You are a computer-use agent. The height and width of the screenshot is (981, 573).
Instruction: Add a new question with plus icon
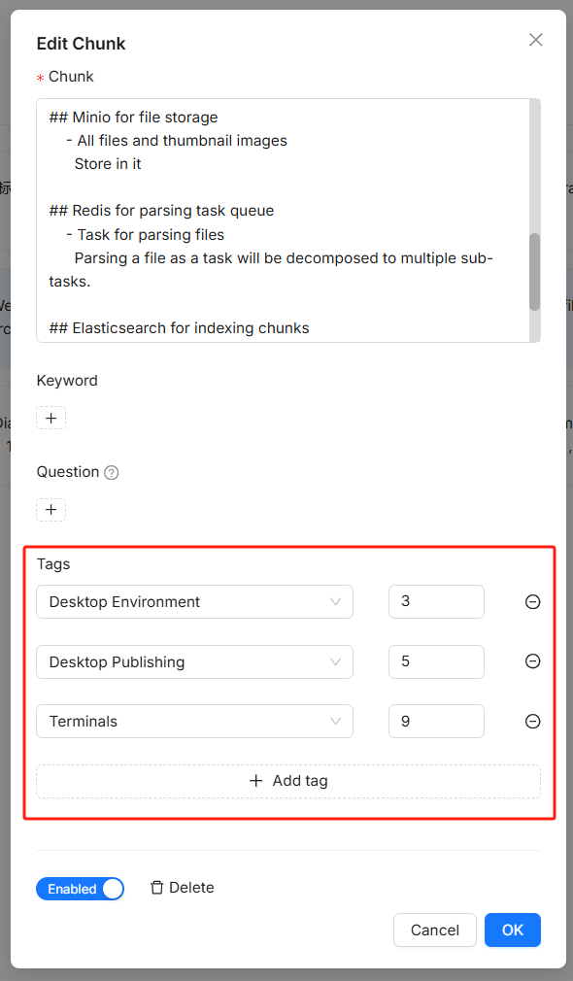pos(51,509)
